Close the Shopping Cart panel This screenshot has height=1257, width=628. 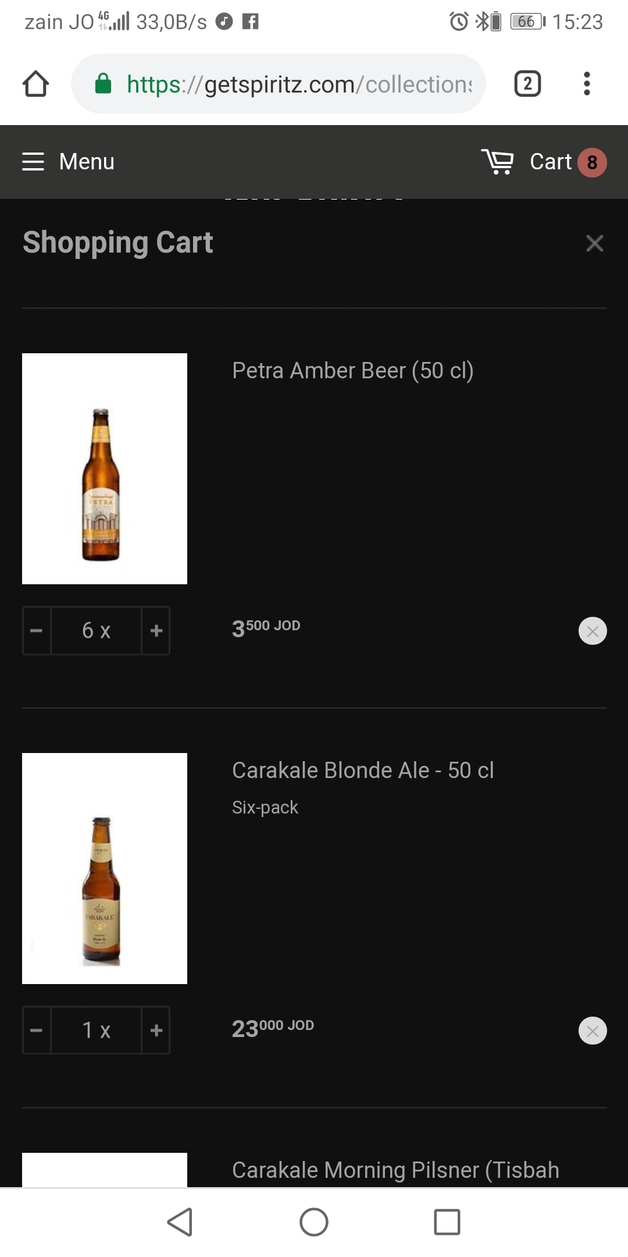(594, 243)
